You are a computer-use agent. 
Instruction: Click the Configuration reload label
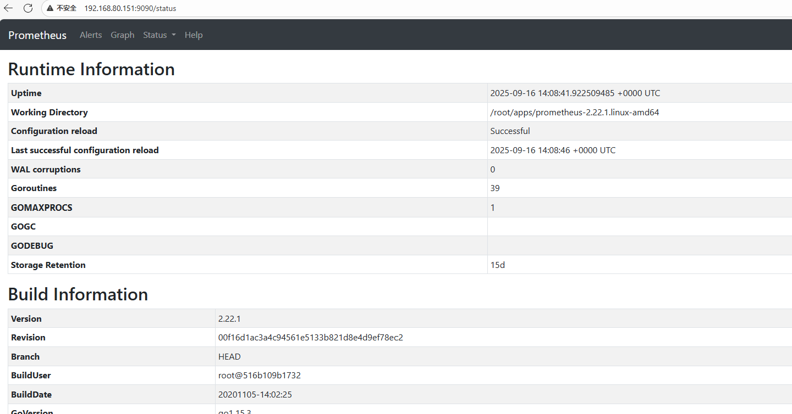point(54,131)
